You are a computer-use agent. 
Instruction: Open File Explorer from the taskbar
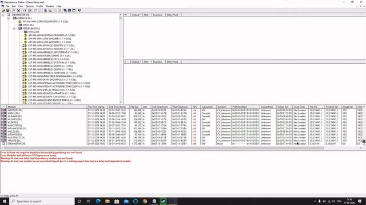(x=108, y=201)
